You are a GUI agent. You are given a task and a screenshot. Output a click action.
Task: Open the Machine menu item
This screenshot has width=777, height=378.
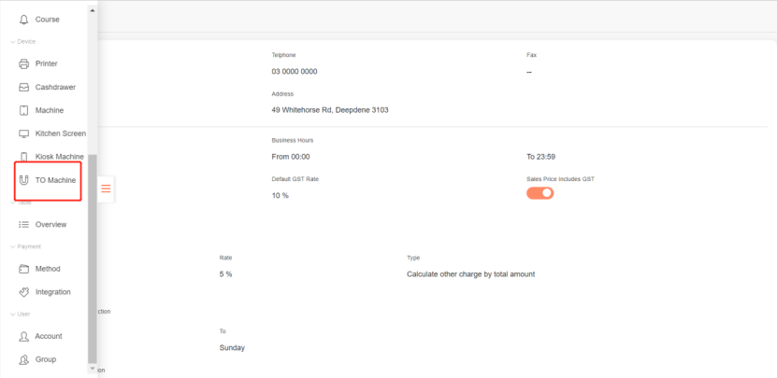click(x=50, y=110)
